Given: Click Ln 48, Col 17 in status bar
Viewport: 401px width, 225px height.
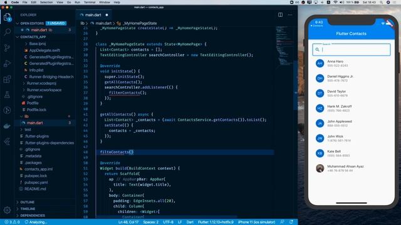Looking at the screenshot, I should coord(128,222).
